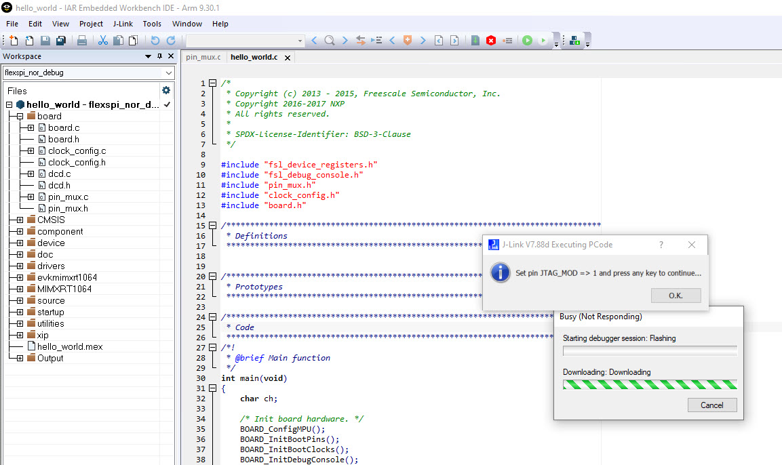Screen dimensions: 782x465
Task: Cancel the flashing download
Action: pos(712,405)
